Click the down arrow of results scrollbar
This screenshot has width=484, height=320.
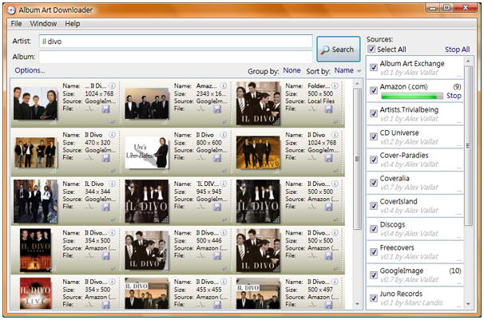[357, 304]
